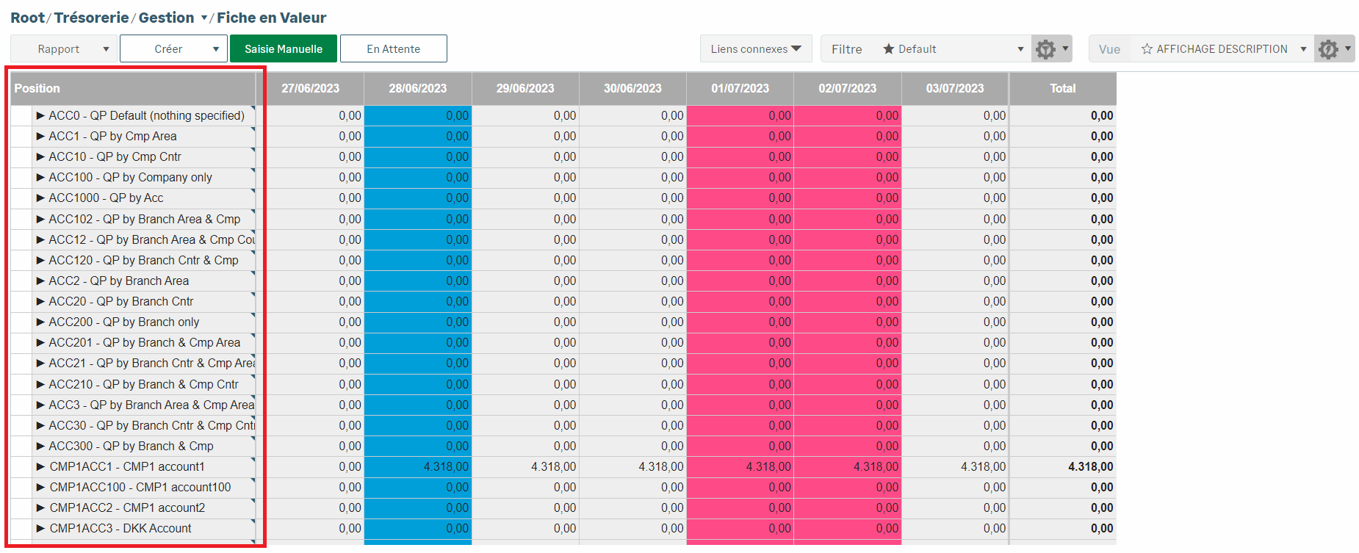Tick the selection box for ACC1 row

[x=21, y=137]
